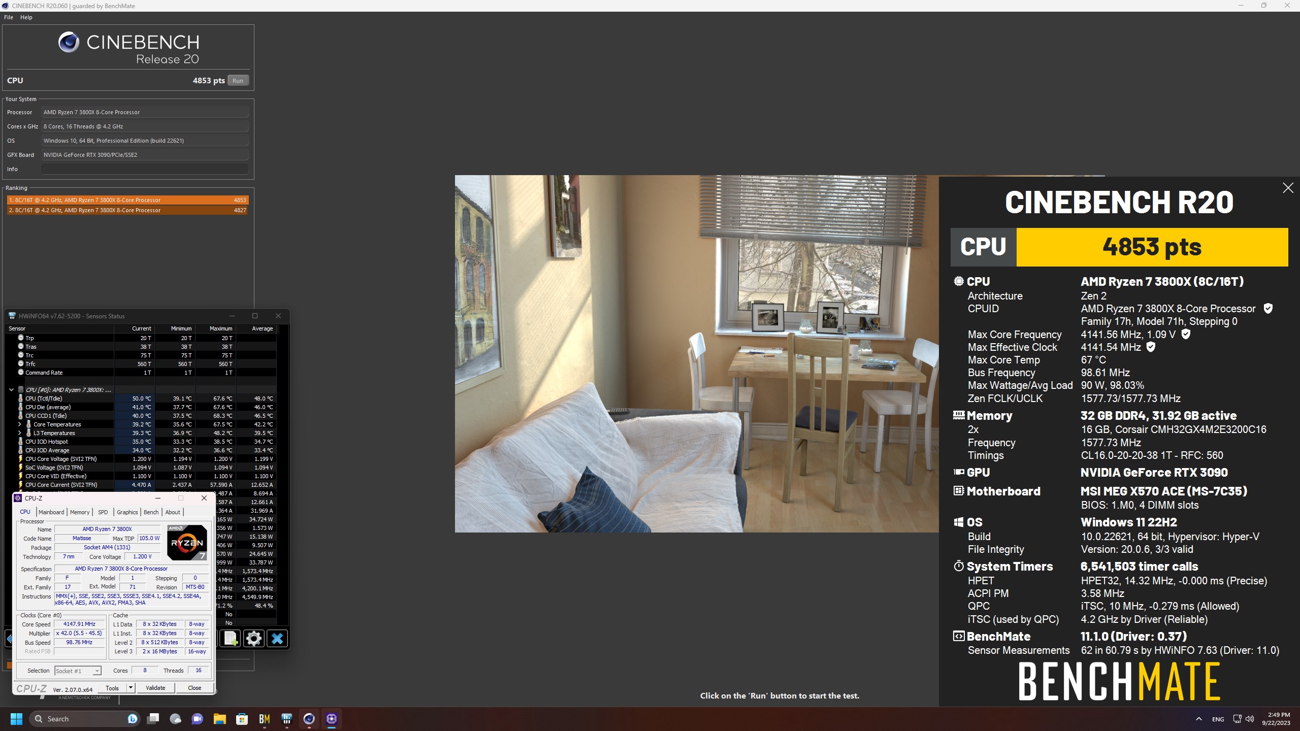This screenshot has width=1300, height=731.
Task: Click the Validate button in CPU-Z
Action: coord(155,688)
